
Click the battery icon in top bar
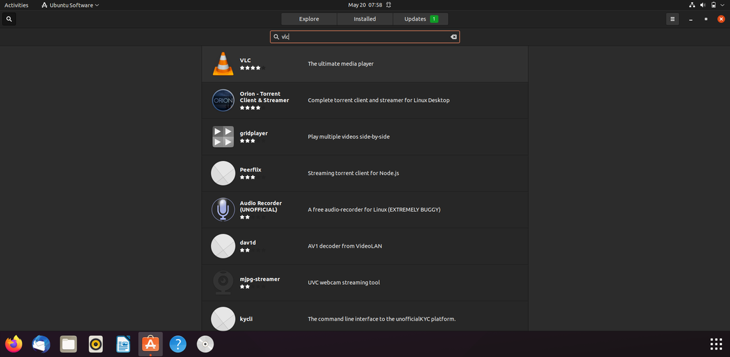point(713,5)
